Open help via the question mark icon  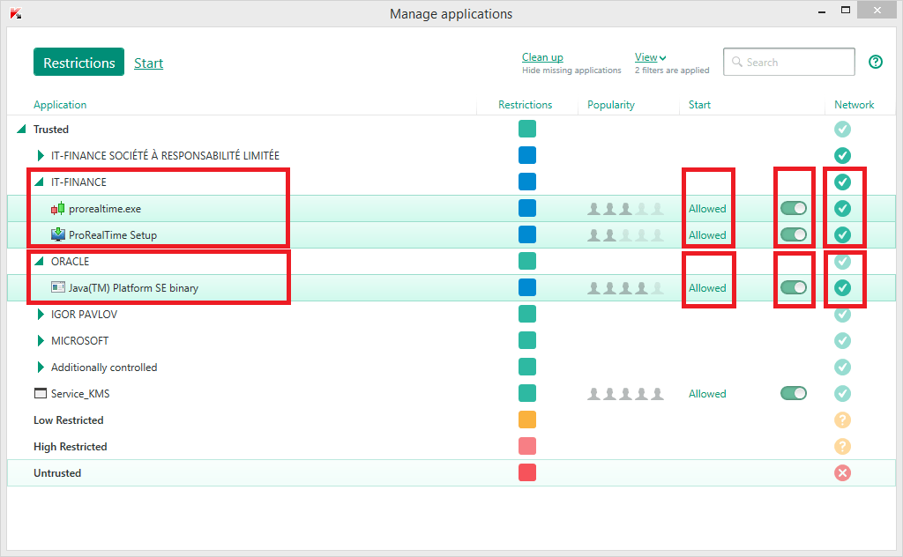tap(876, 62)
